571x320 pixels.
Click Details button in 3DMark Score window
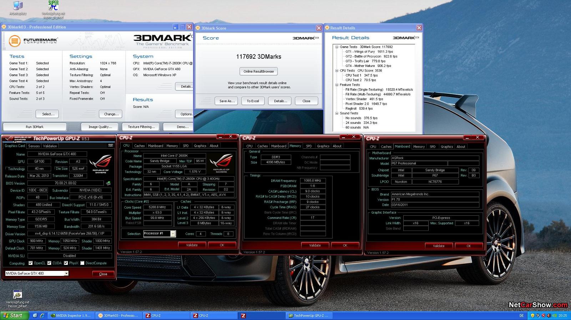tap(280, 101)
